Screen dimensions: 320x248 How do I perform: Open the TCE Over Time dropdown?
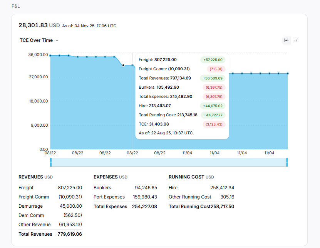pos(39,40)
